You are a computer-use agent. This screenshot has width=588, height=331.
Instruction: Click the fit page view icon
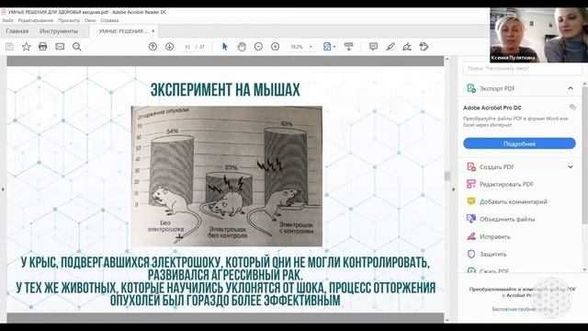[x=327, y=47]
